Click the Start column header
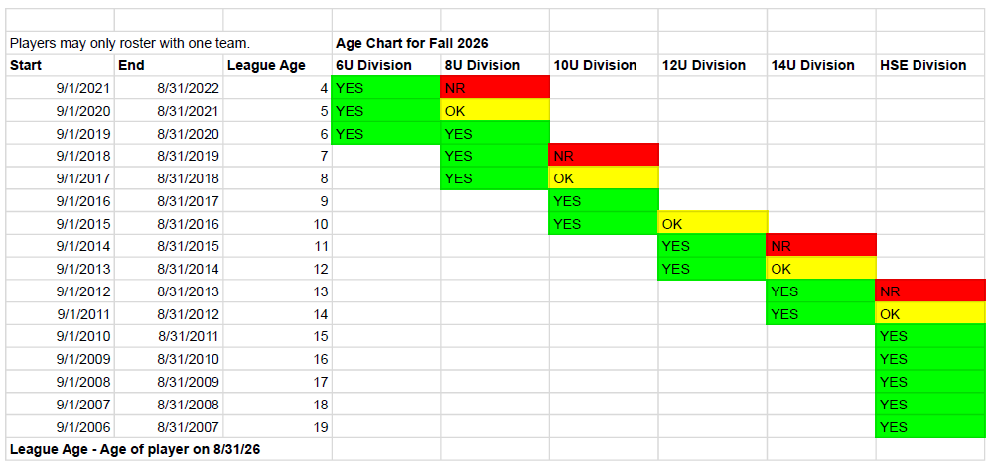 [60, 65]
